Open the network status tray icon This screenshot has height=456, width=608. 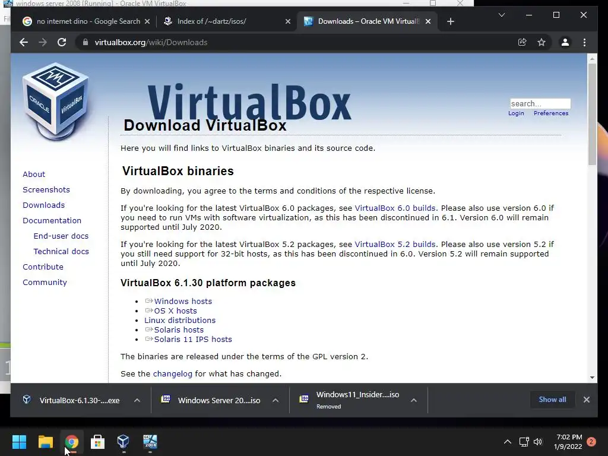[x=524, y=442]
